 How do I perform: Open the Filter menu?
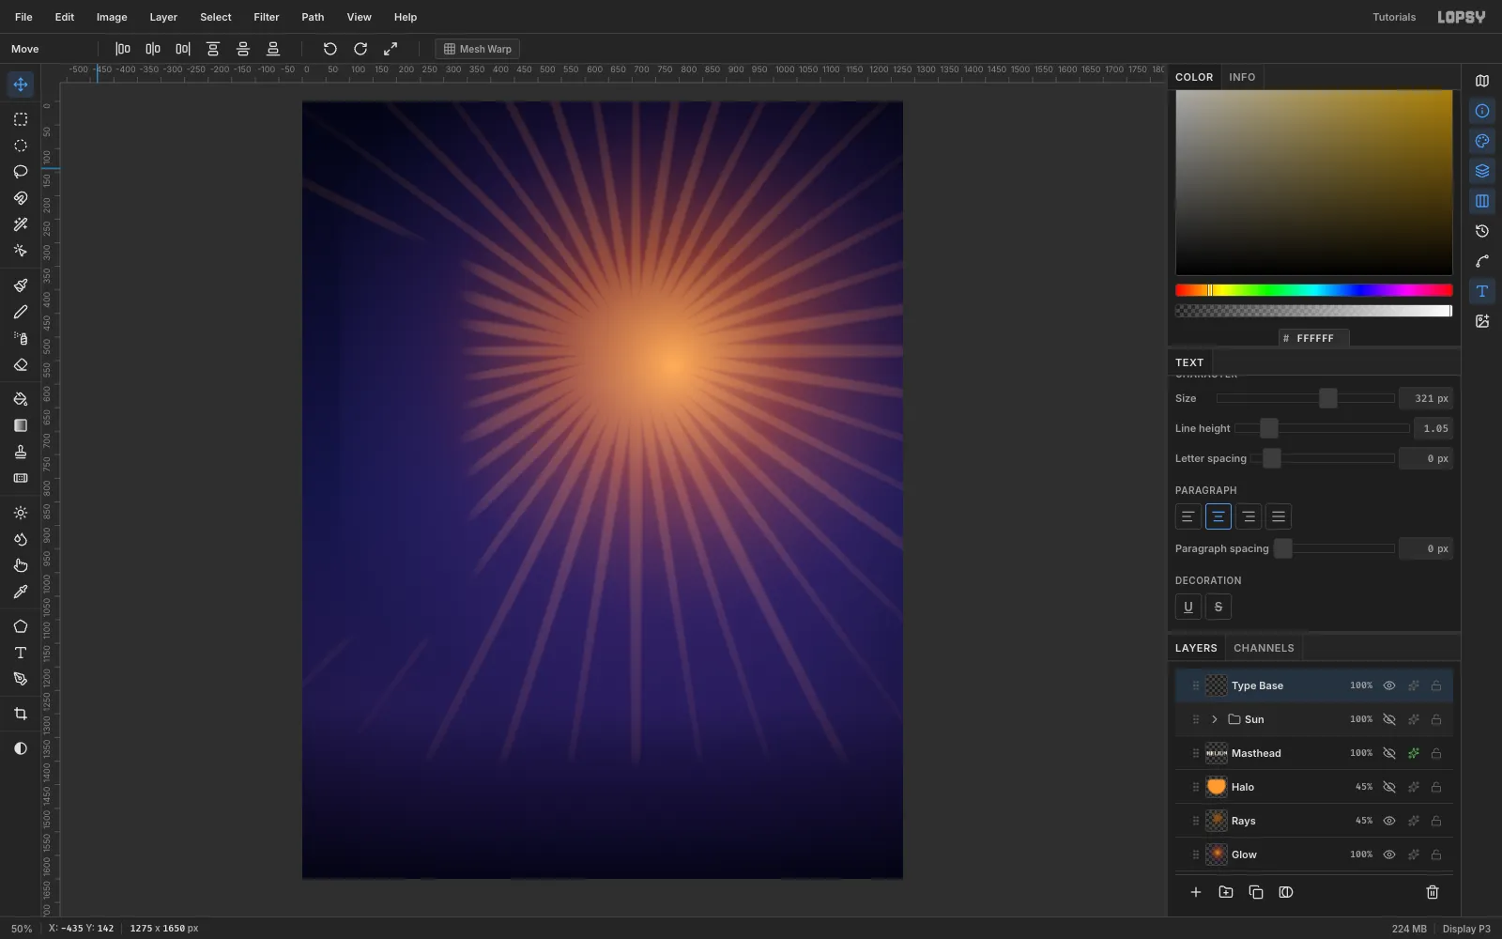267,17
